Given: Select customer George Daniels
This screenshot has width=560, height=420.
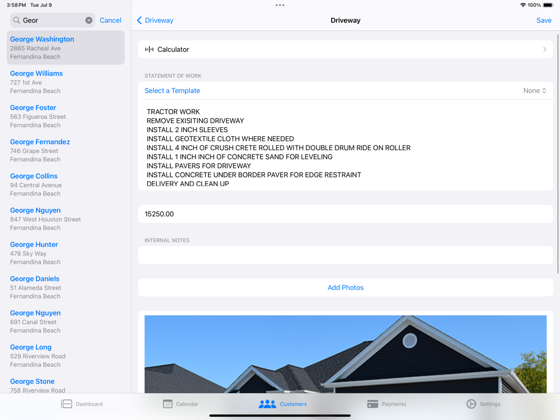Looking at the screenshot, I should point(66,287).
